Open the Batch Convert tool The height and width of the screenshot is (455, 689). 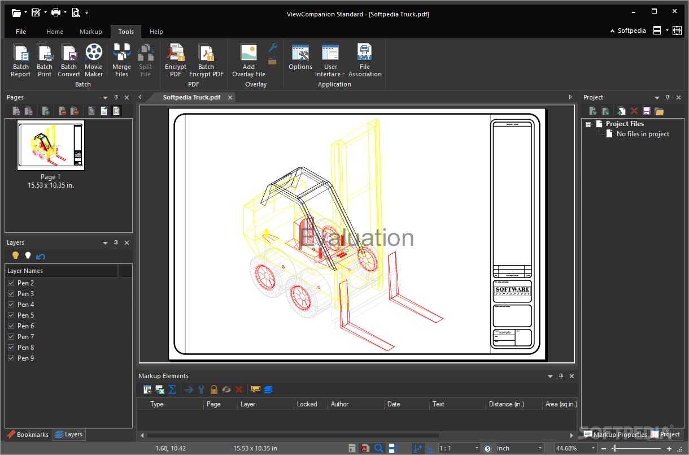(x=69, y=61)
